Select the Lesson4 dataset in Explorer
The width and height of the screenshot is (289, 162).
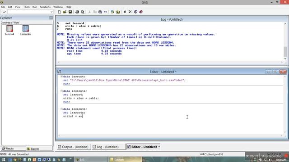[x=9, y=30]
